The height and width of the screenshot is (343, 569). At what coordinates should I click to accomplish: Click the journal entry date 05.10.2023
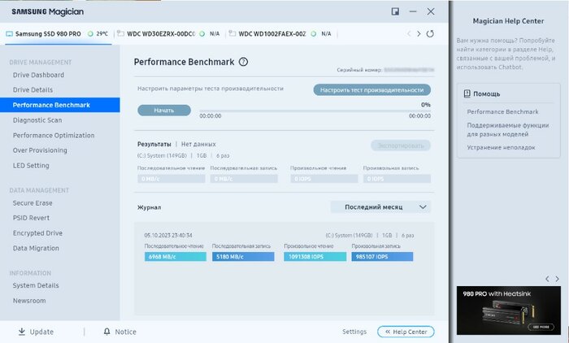168,235
